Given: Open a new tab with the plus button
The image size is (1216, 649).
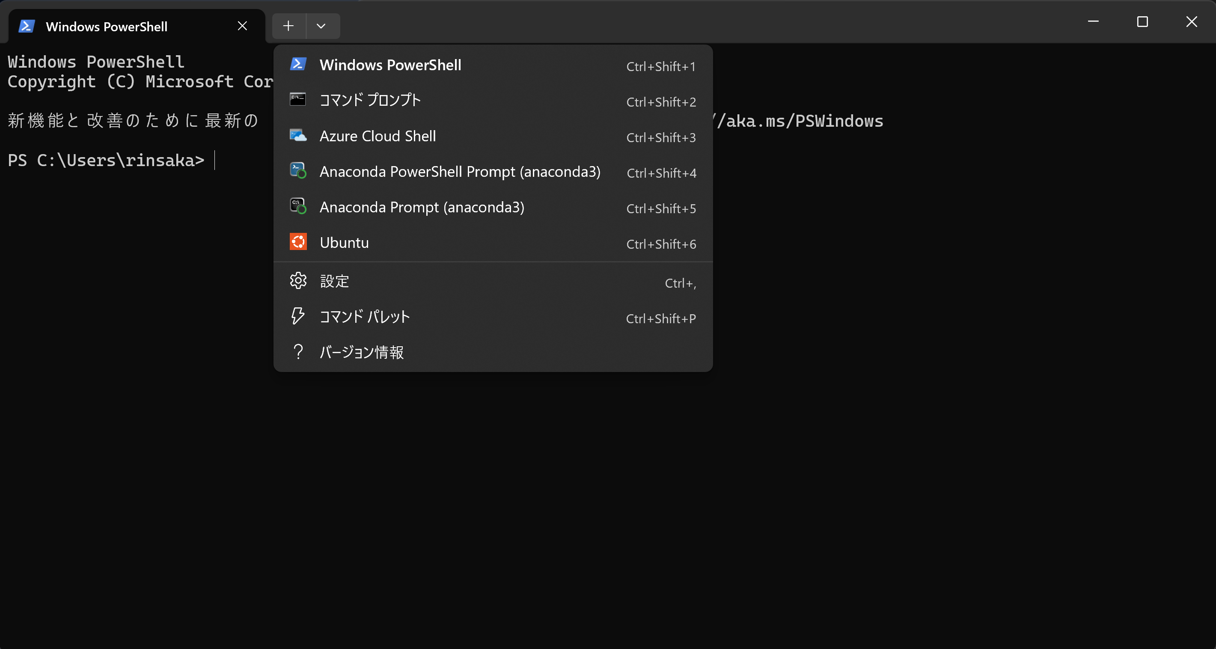Looking at the screenshot, I should coord(288,27).
